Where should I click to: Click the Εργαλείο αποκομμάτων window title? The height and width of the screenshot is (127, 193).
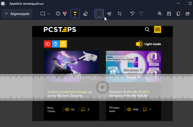(x=27, y=4)
